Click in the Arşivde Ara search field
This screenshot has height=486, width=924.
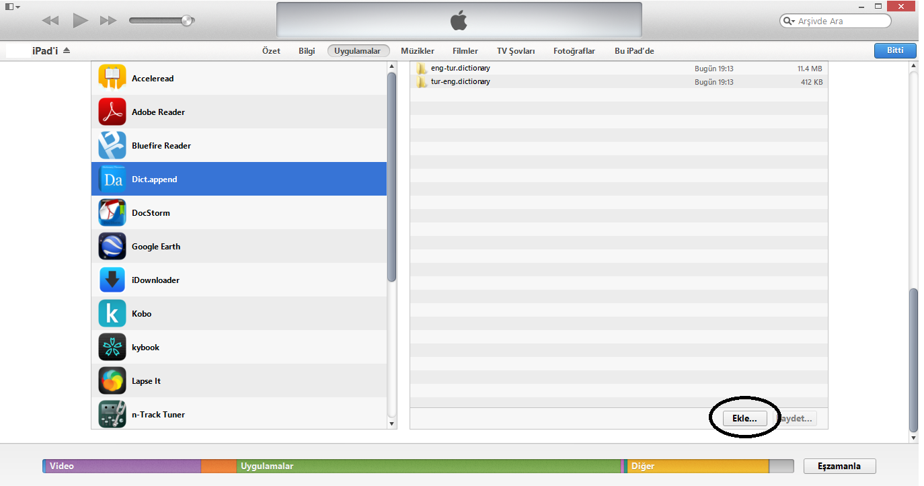pos(835,22)
